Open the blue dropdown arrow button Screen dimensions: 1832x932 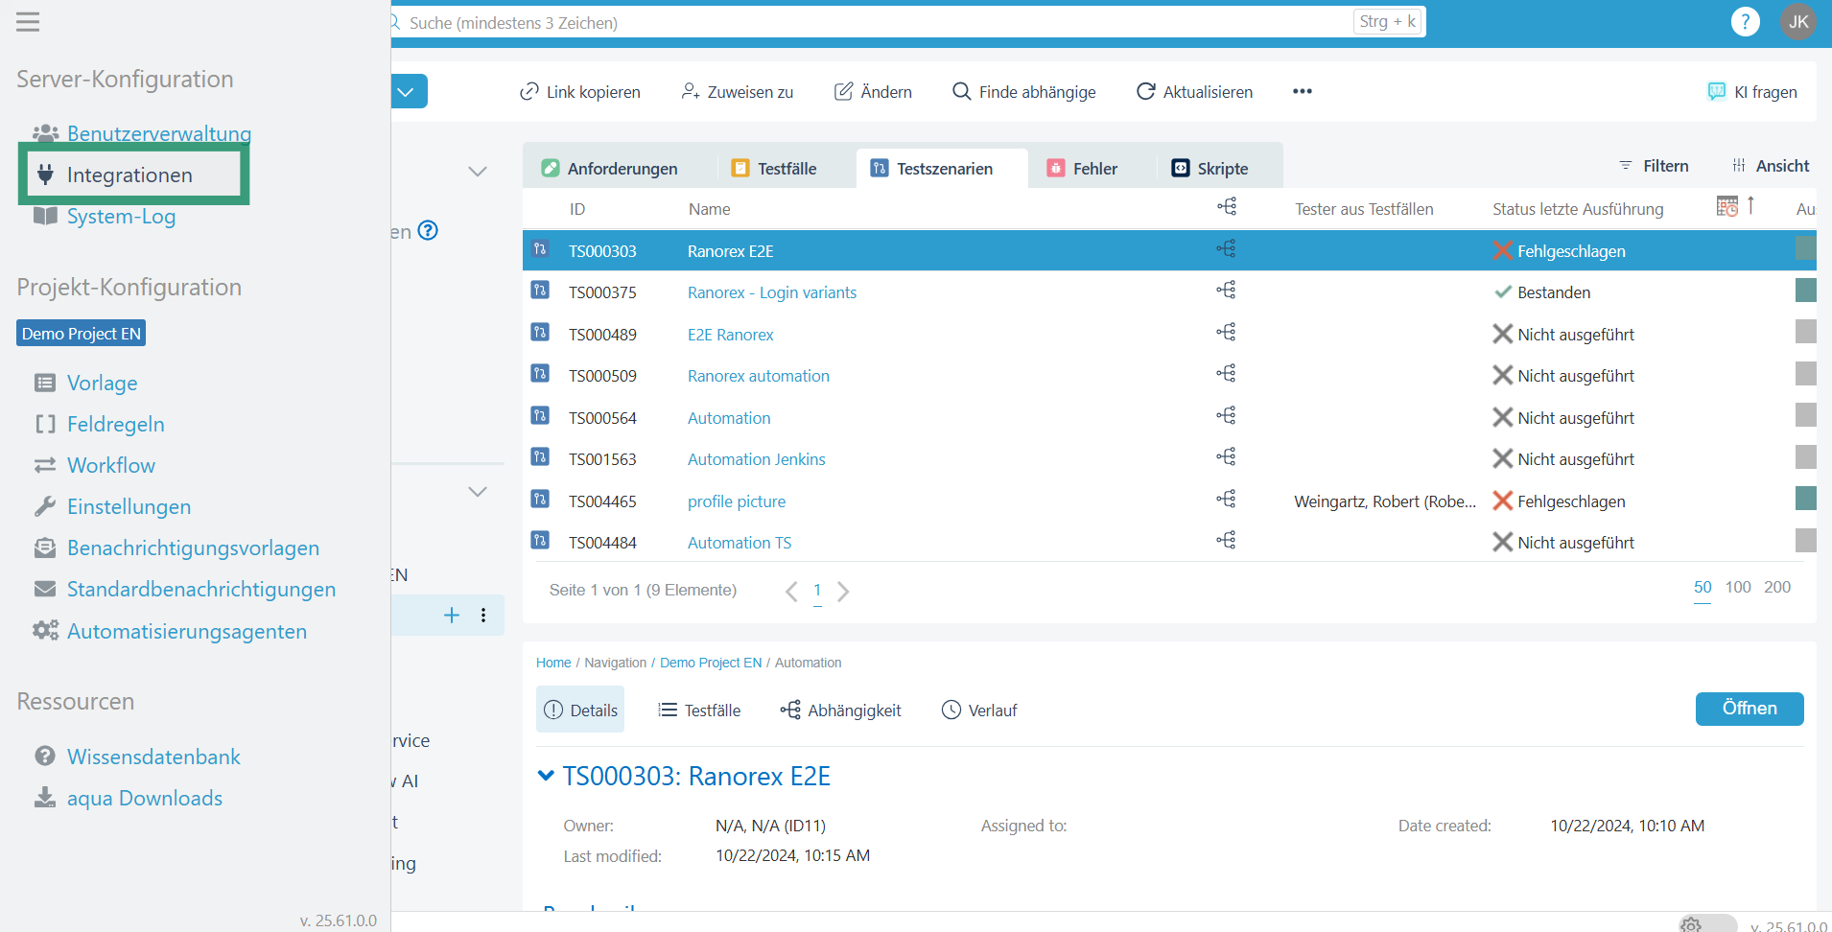[x=407, y=92]
